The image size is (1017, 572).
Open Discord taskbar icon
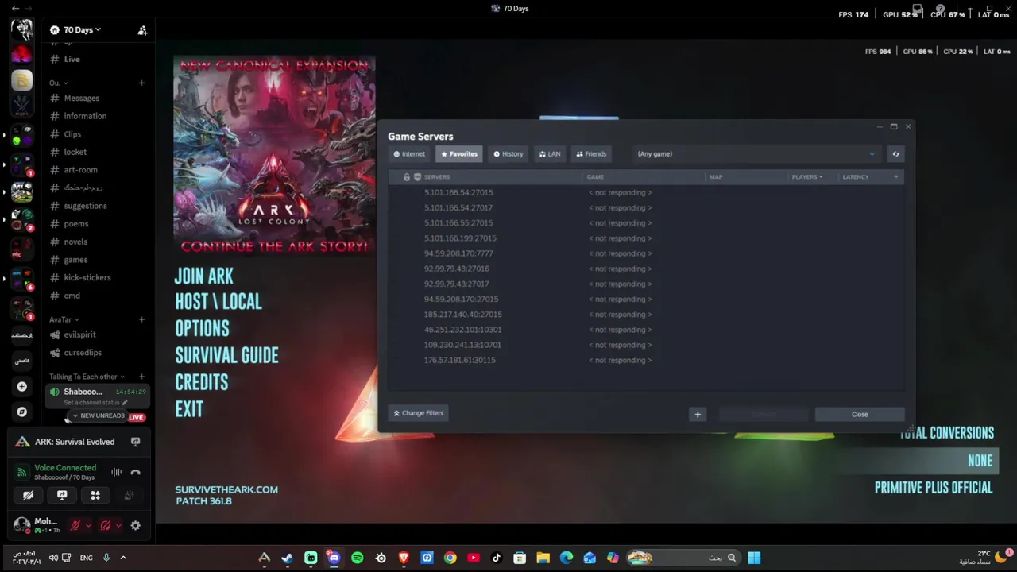click(334, 558)
